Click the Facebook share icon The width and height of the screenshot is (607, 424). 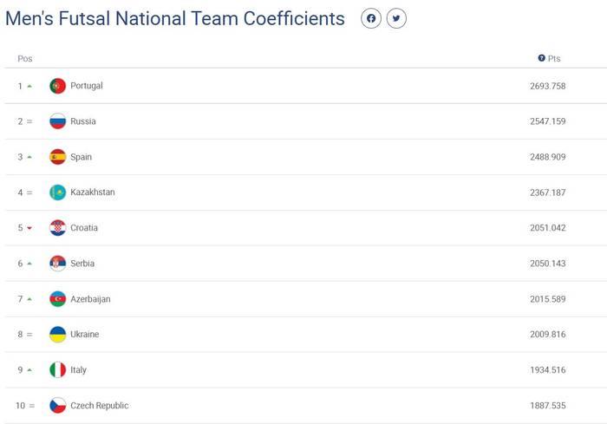(371, 18)
